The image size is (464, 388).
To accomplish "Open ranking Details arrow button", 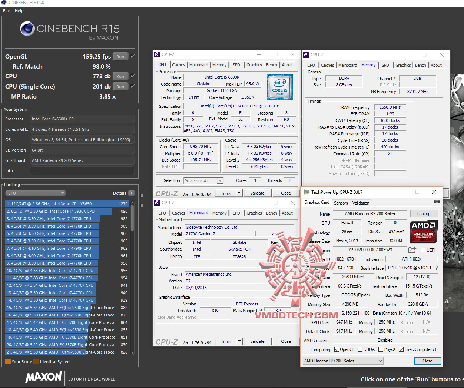I will pos(132,193).
